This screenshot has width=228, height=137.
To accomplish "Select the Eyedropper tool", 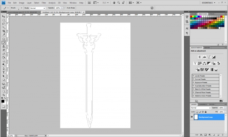I will pos(4,35).
